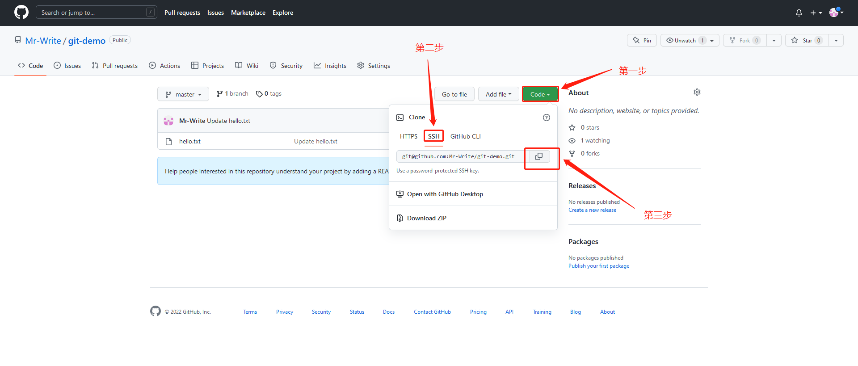Open the Packages heading link
This screenshot has height=366, width=858.
tap(583, 242)
